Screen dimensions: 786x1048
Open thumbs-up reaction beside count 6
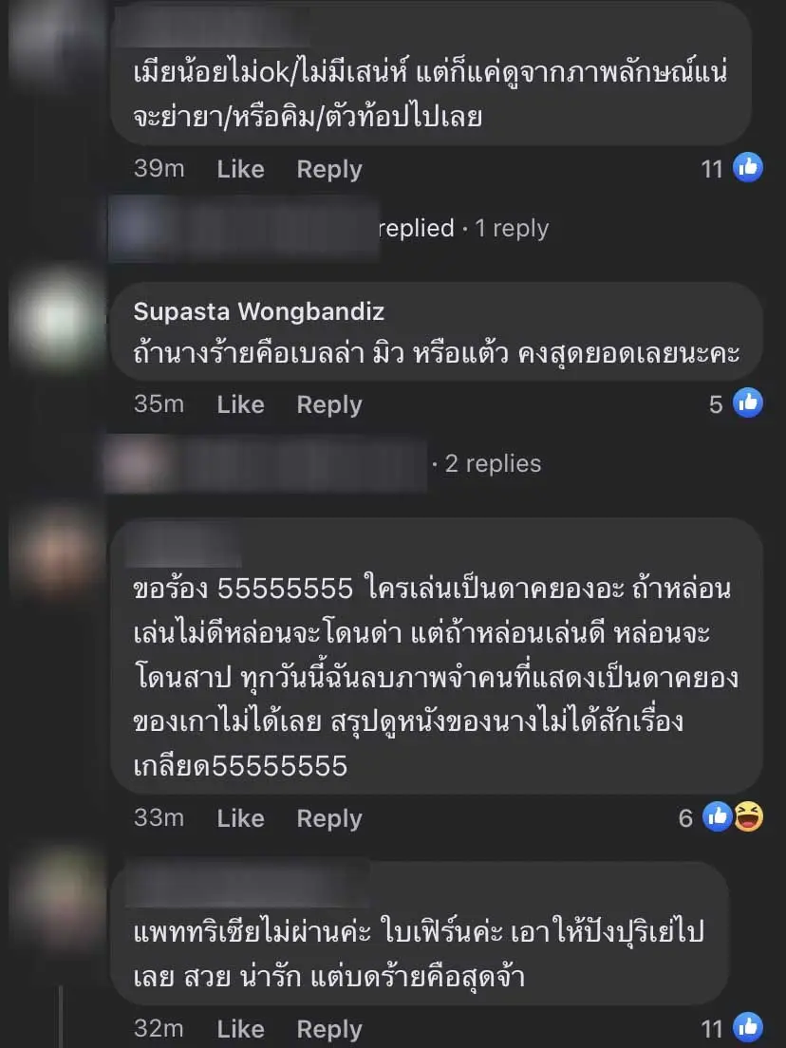coord(717,816)
